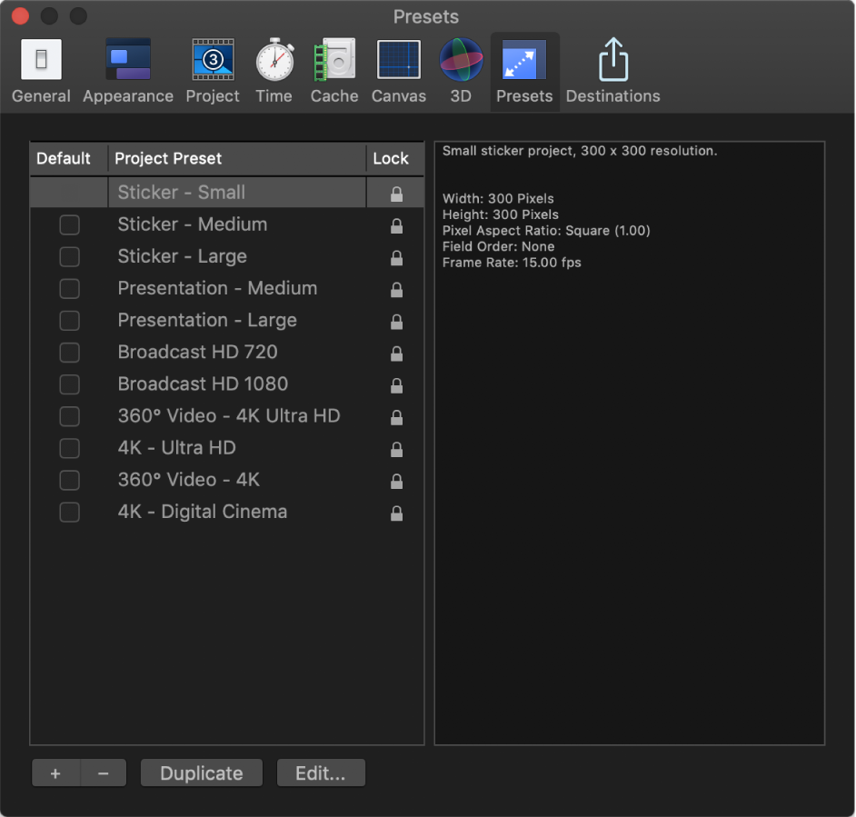Select the Project preferences icon
This screenshot has width=856, height=817.
coord(212,59)
